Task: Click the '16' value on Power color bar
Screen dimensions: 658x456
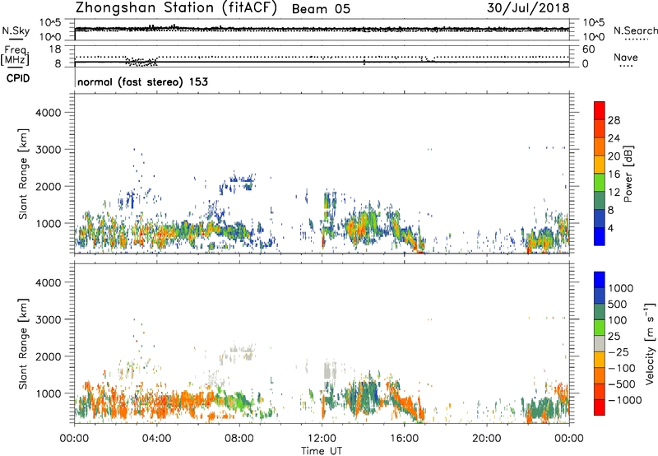Action: pyautogui.click(x=614, y=174)
